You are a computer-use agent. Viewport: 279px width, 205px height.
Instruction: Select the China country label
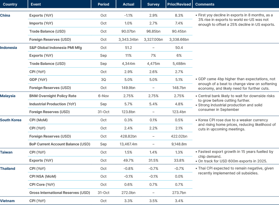tap(5, 15)
